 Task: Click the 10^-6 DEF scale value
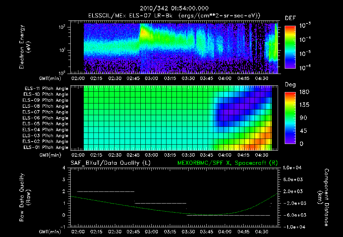pos(305,68)
